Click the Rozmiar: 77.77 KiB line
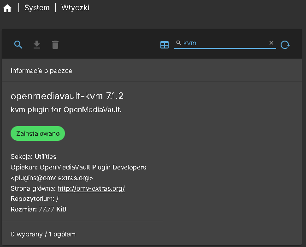The image size is (306, 247). pyautogui.click(x=38, y=209)
